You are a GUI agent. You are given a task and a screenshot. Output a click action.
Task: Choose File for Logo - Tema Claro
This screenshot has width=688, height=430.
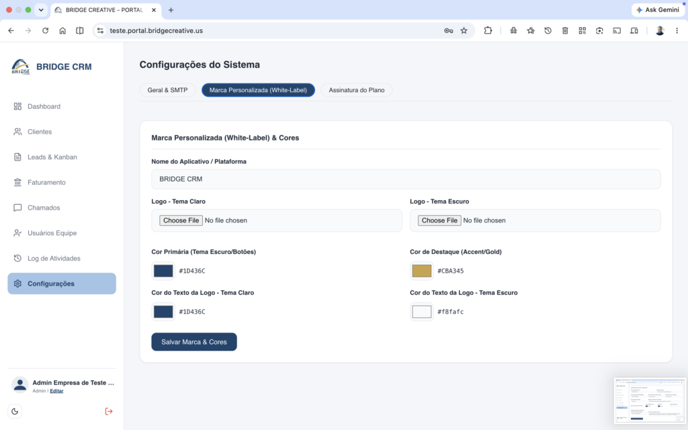181,220
